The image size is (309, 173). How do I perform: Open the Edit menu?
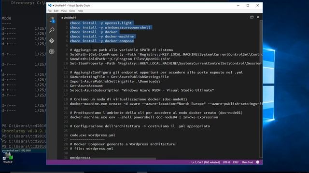pyautogui.click(x=56, y=11)
